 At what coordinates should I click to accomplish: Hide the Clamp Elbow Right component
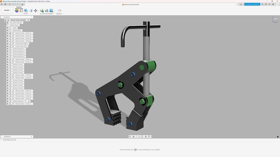tap(8, 44)
